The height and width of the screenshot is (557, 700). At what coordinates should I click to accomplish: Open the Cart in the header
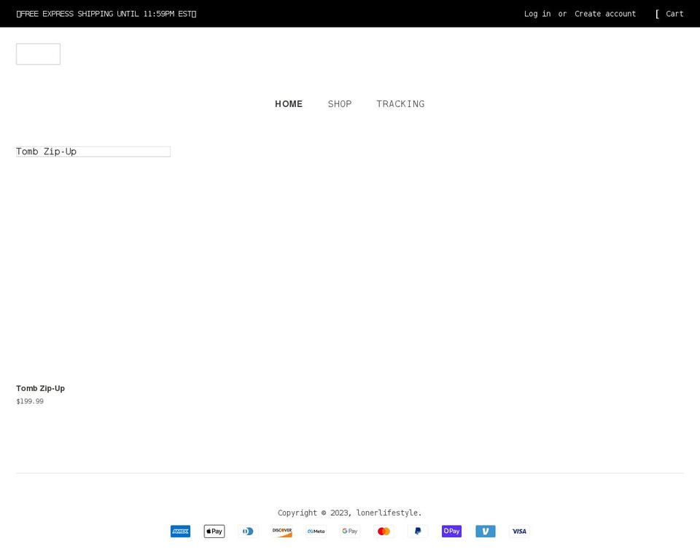click(669, 14)
